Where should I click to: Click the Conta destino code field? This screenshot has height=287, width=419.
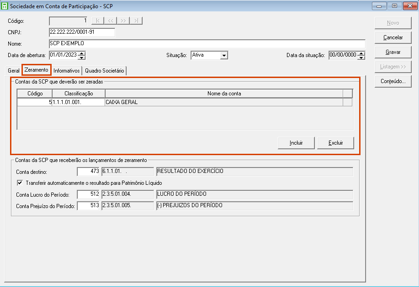(88, 172)
